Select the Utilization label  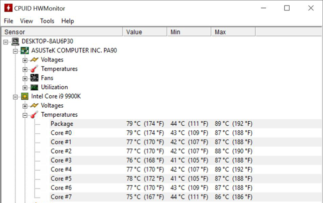[54, 87]
